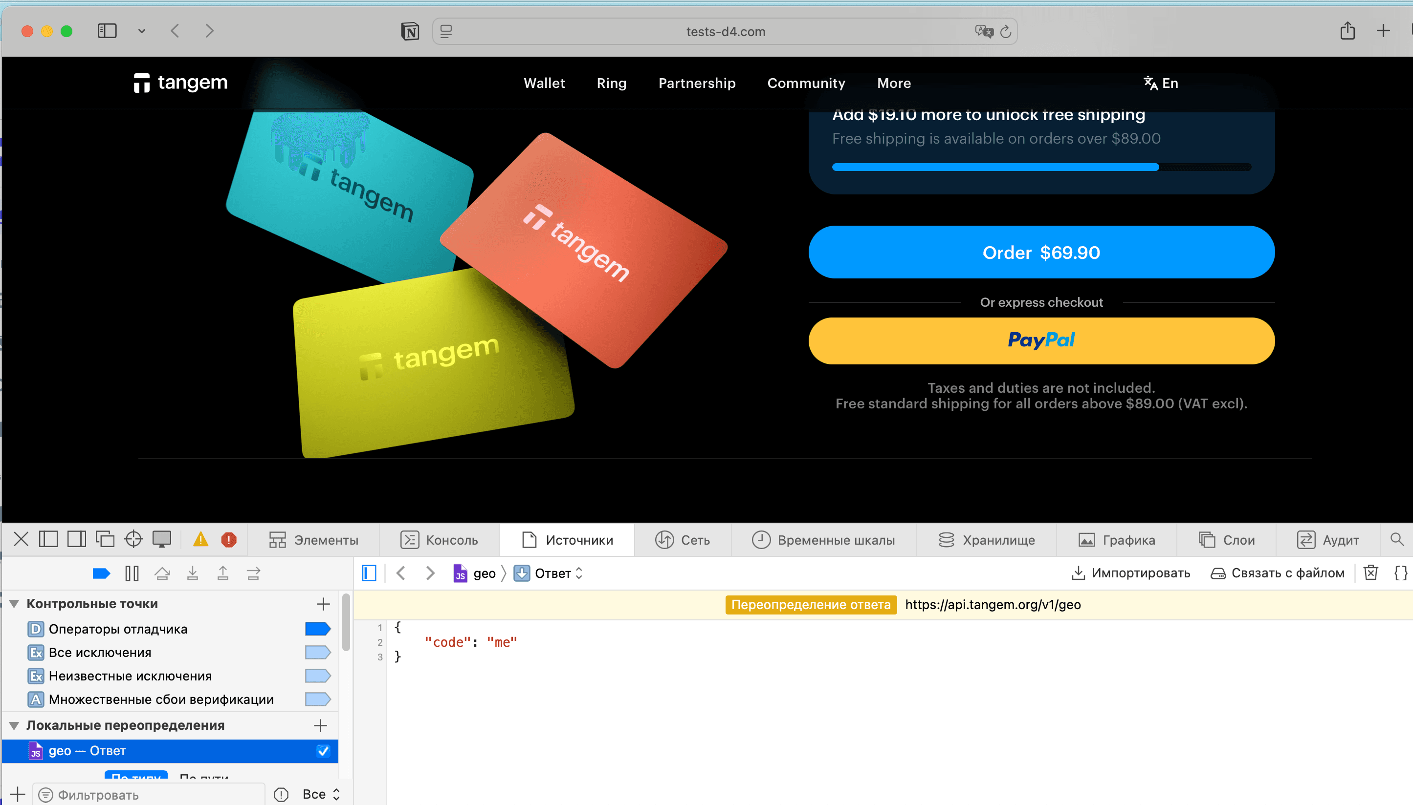Click the red error indicator icon
Image resolution: width=1413 pixels, height=805 pixels.
(x=228, y=540)
